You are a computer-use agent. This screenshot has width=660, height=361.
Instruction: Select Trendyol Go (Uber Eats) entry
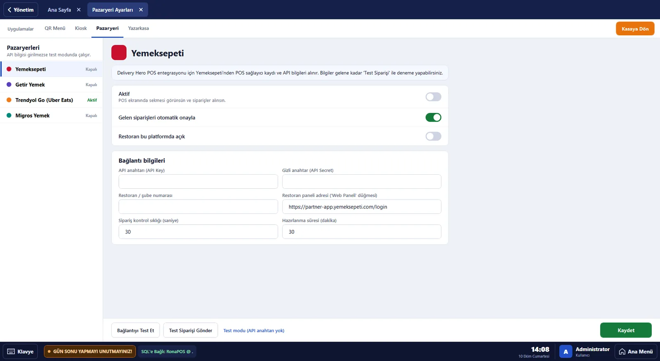tap(52, 100)
